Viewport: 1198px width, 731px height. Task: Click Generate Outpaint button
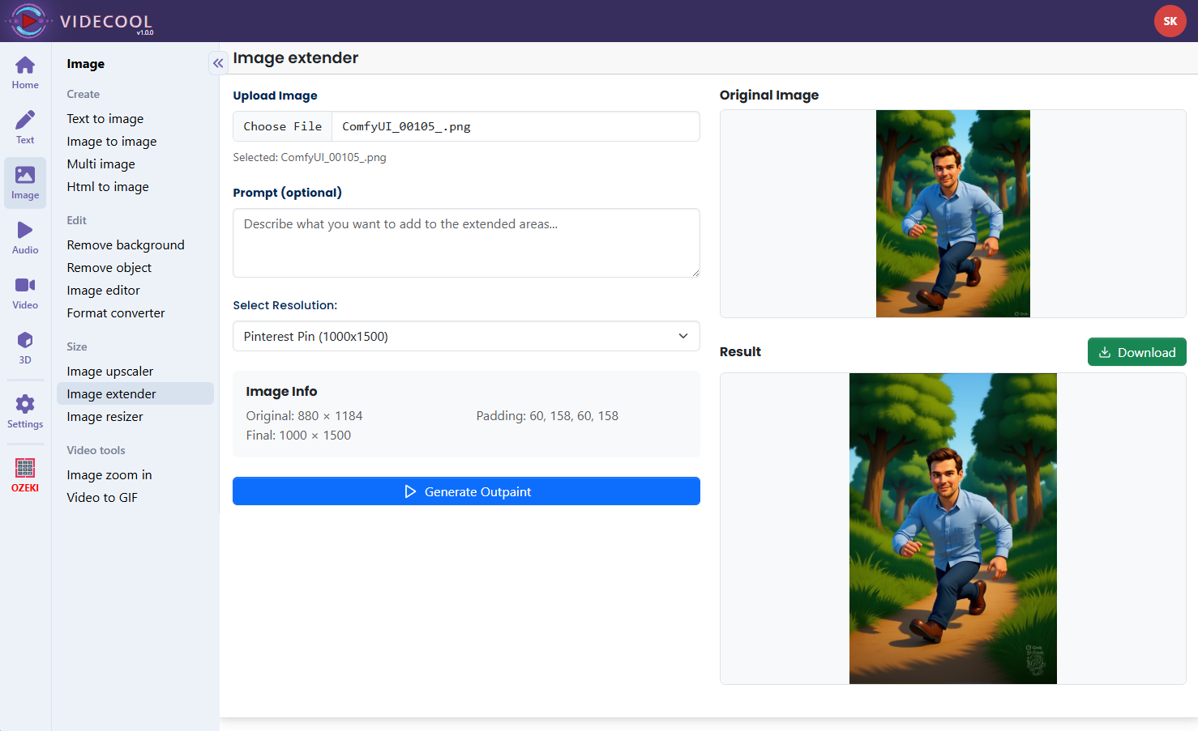pyautogui.click(x=466, y=491)
